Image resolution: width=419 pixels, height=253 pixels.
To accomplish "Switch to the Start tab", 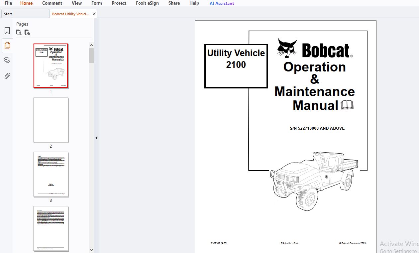I will 25,14.
